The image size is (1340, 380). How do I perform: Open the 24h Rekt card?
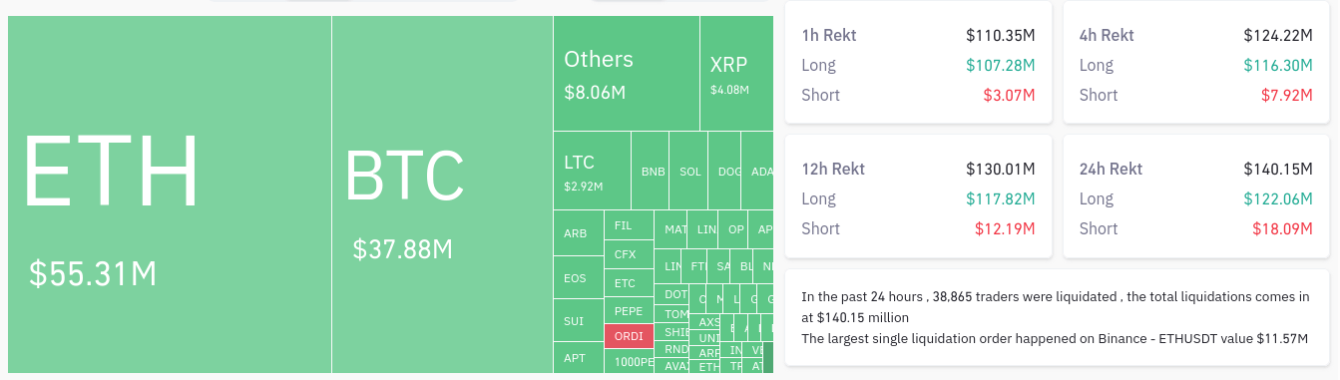(1196, 197)
